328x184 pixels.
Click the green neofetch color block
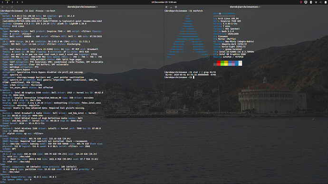point(222,63)
